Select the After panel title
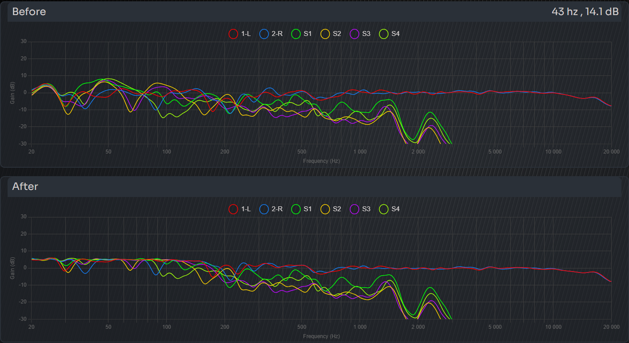Image resolution: width=629 pixels, height=343 pixels. point(25,187)
